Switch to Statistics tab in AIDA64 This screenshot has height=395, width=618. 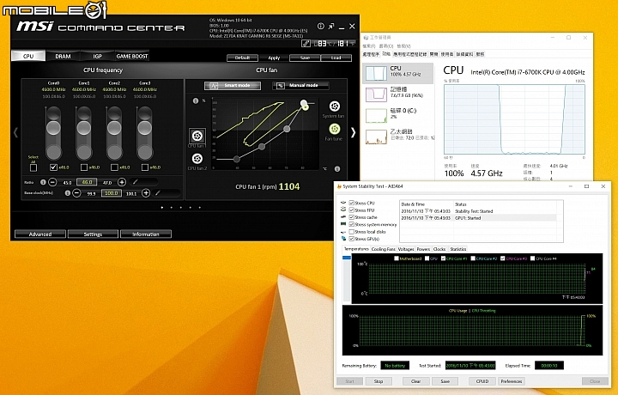(458, 249)
